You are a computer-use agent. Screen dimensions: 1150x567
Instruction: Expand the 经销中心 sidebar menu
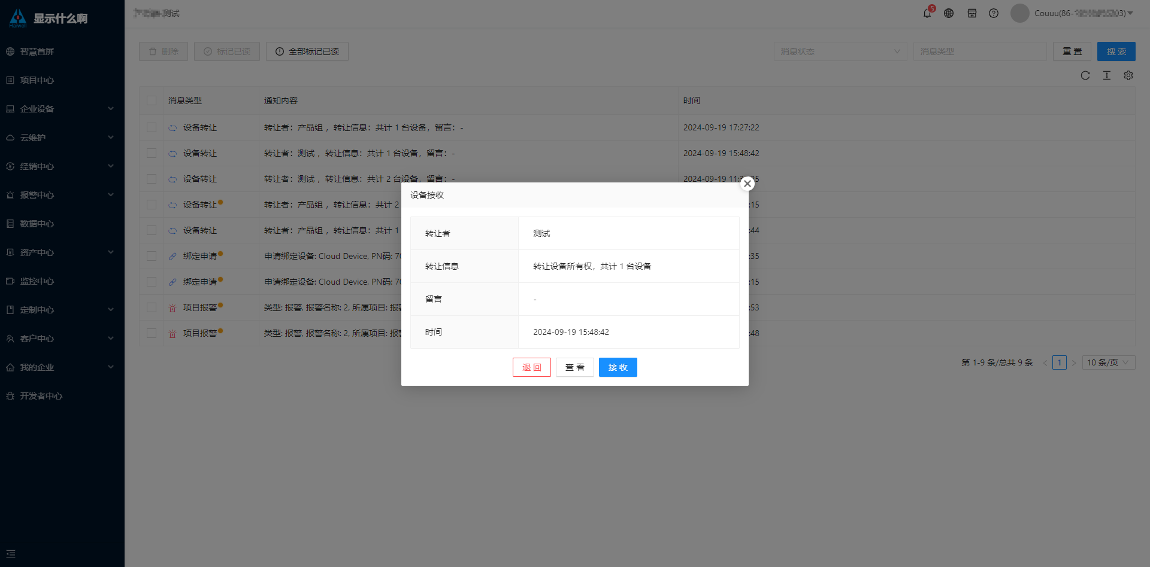(x=62, y=166)
